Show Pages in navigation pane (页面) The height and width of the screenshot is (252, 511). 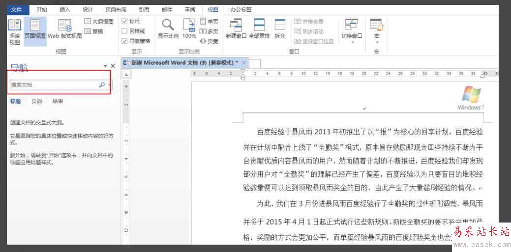pos(37,101)
